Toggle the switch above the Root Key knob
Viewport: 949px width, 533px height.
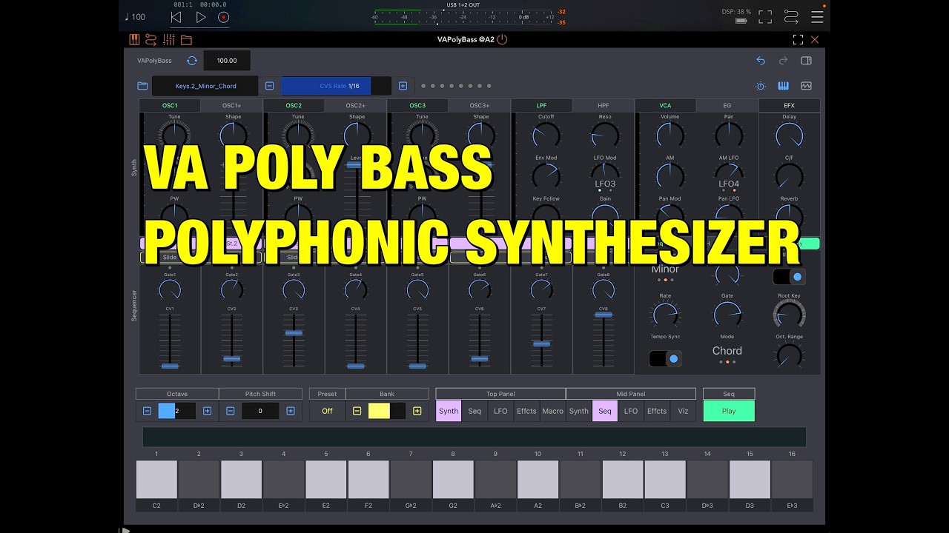click(789, 277)
